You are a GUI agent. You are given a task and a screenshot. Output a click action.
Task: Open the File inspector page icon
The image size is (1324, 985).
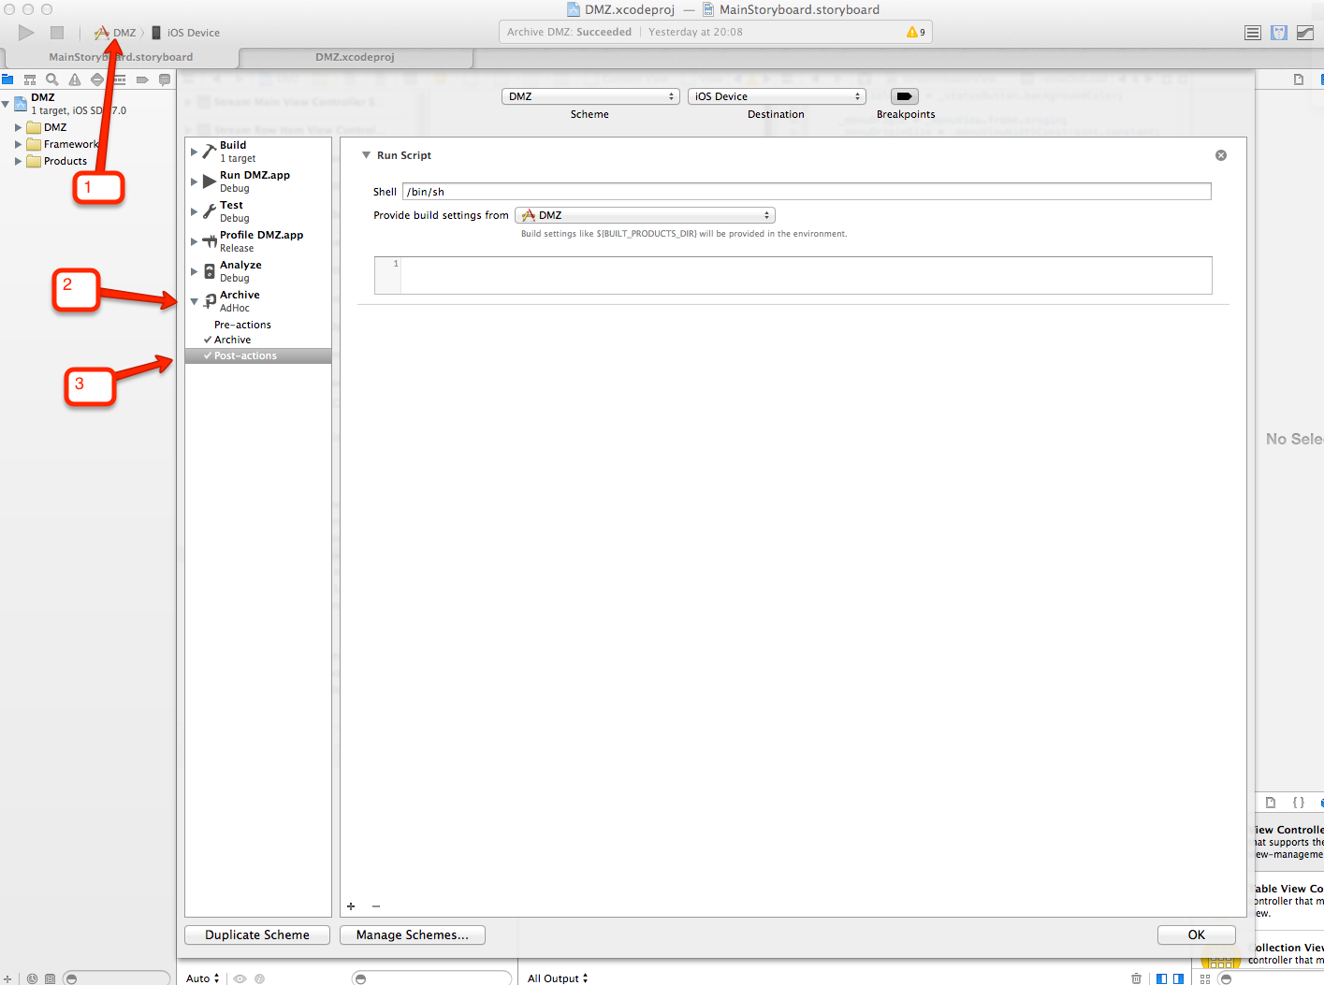pyautogui.click(x=1299, y=80)
